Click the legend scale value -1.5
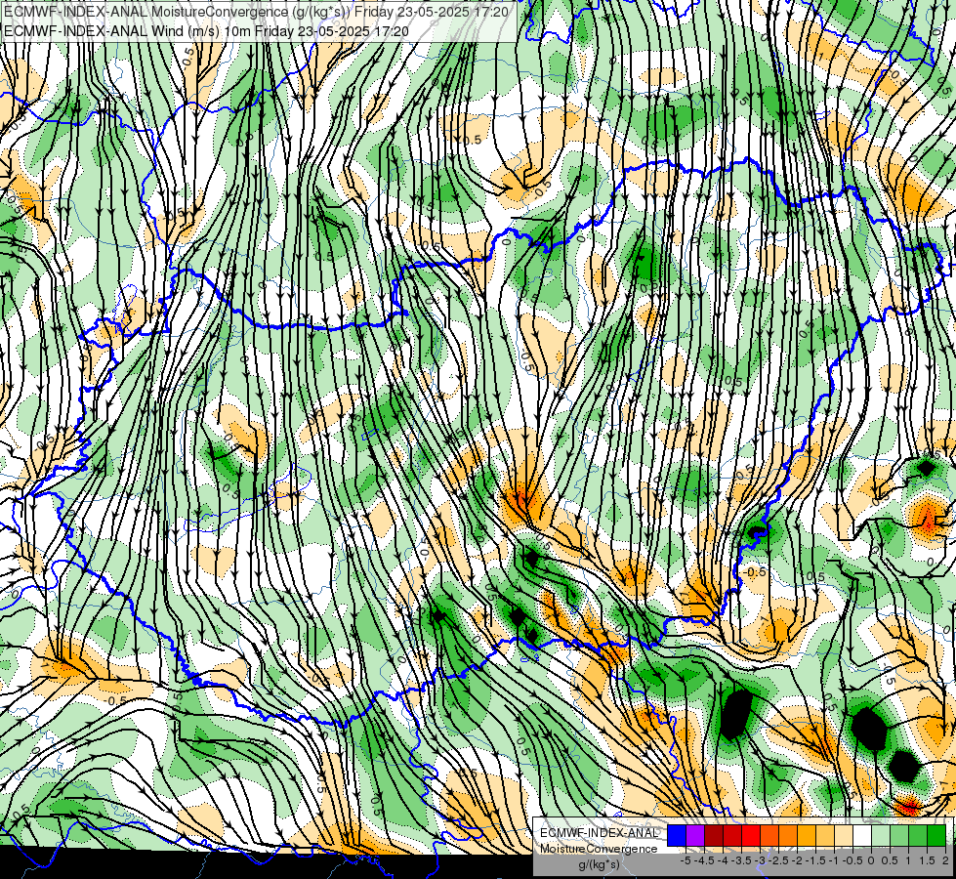 pos(815,860)
